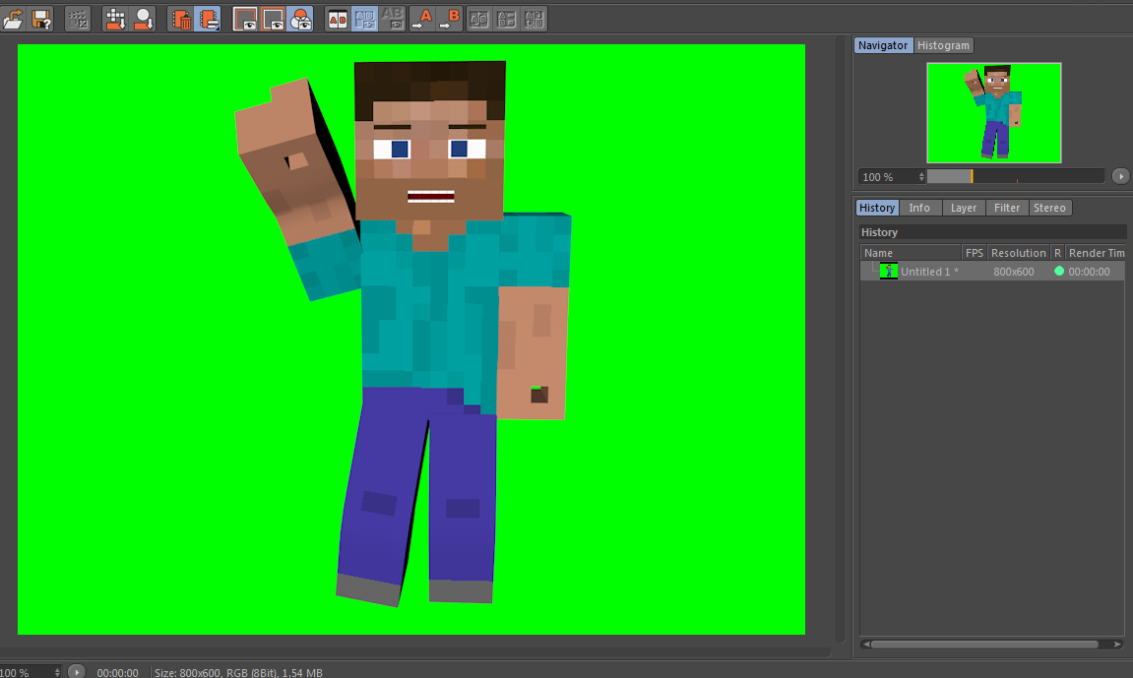Remove image using the trash notebook icon
The width and height of the screenshot is (1133, 678).
pos(181,19)
